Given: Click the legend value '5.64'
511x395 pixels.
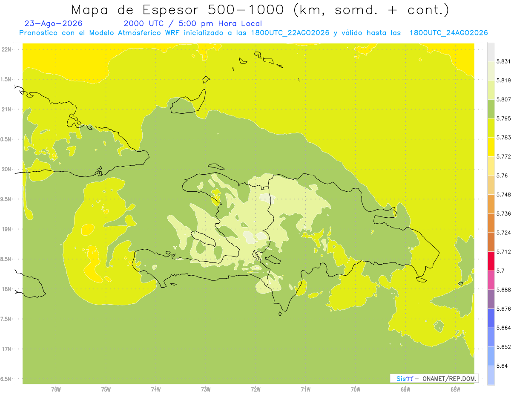Looking at the screenshot, I should click(x=502, y=366).
